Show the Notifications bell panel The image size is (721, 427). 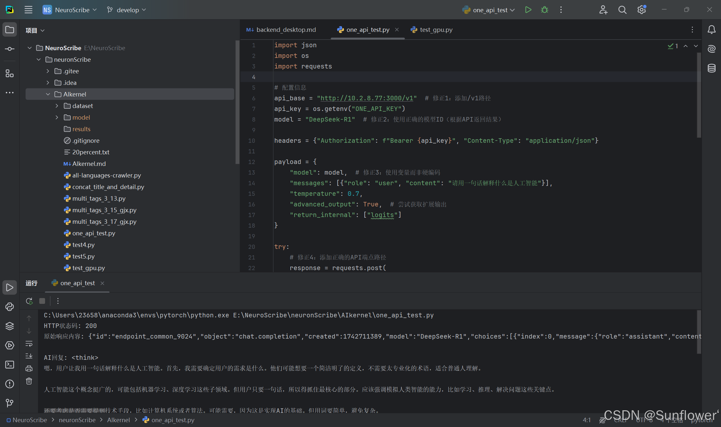[x=712, y=30]
